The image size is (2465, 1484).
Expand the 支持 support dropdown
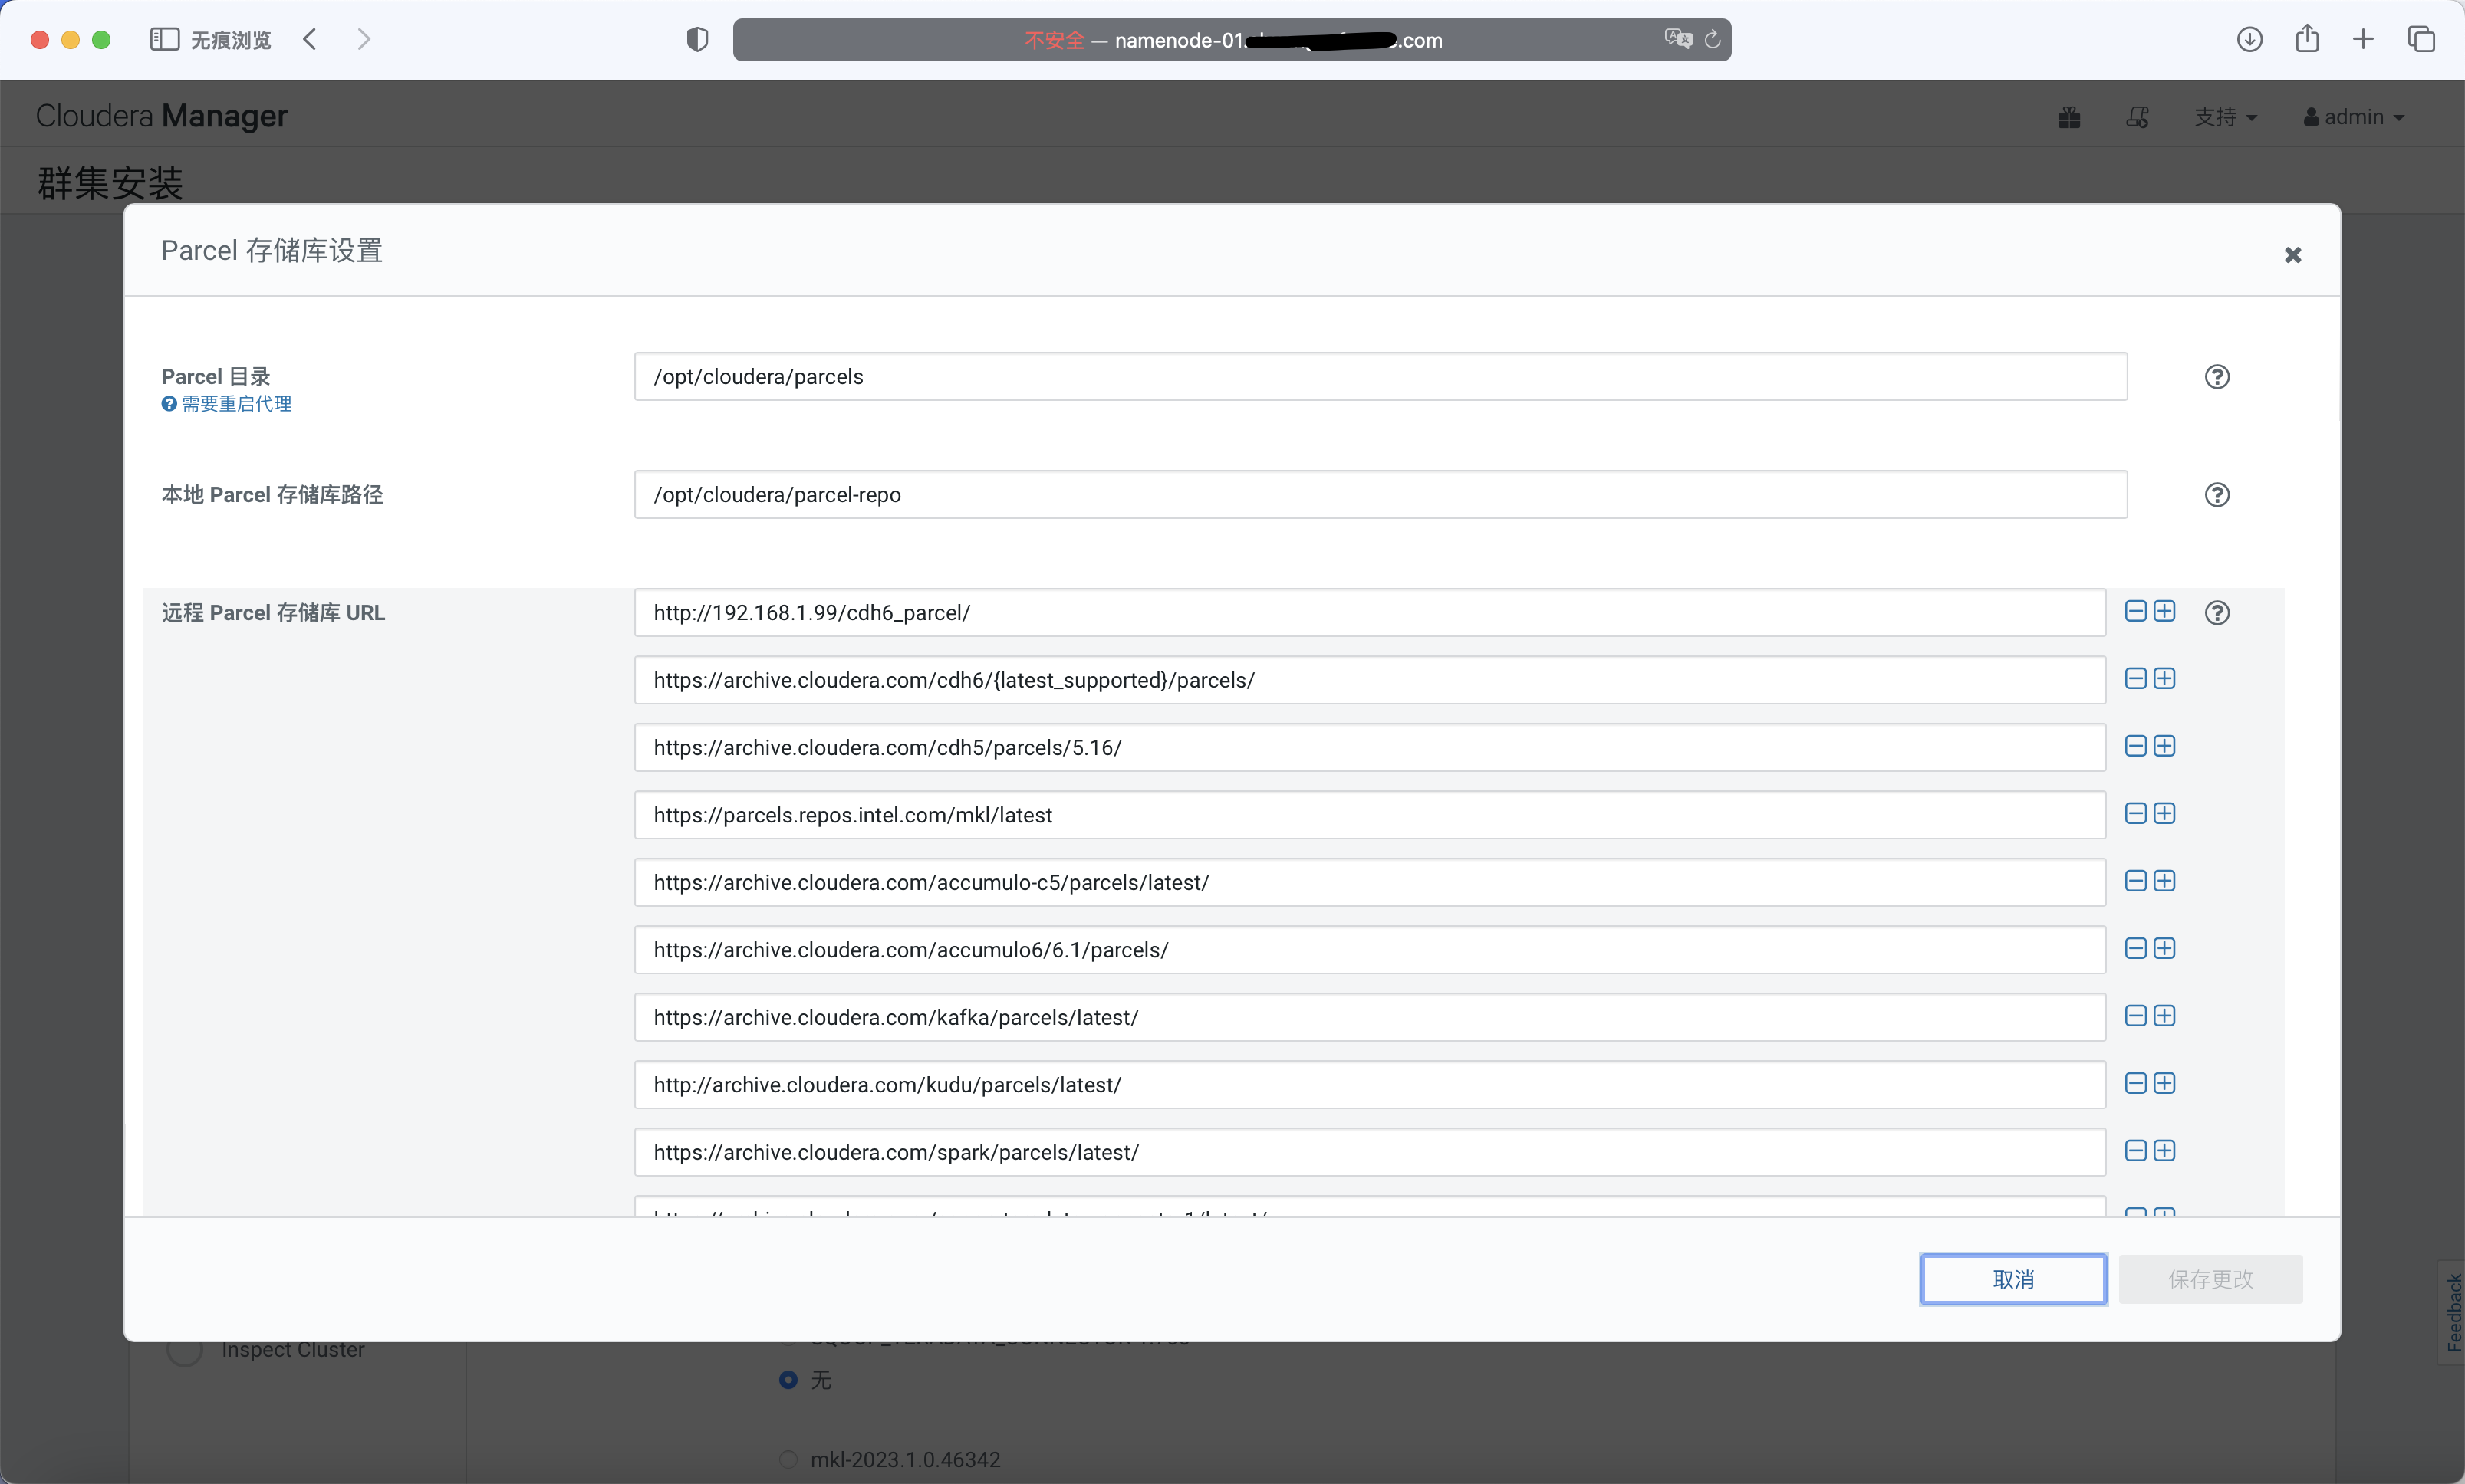click(x=2225, y=118)
